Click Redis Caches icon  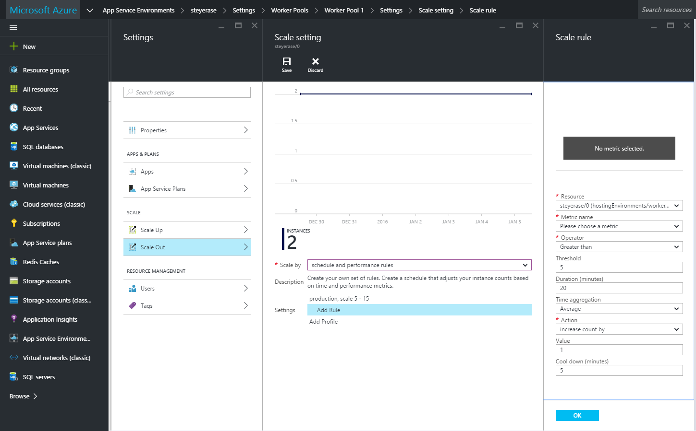tap(14, 261)
